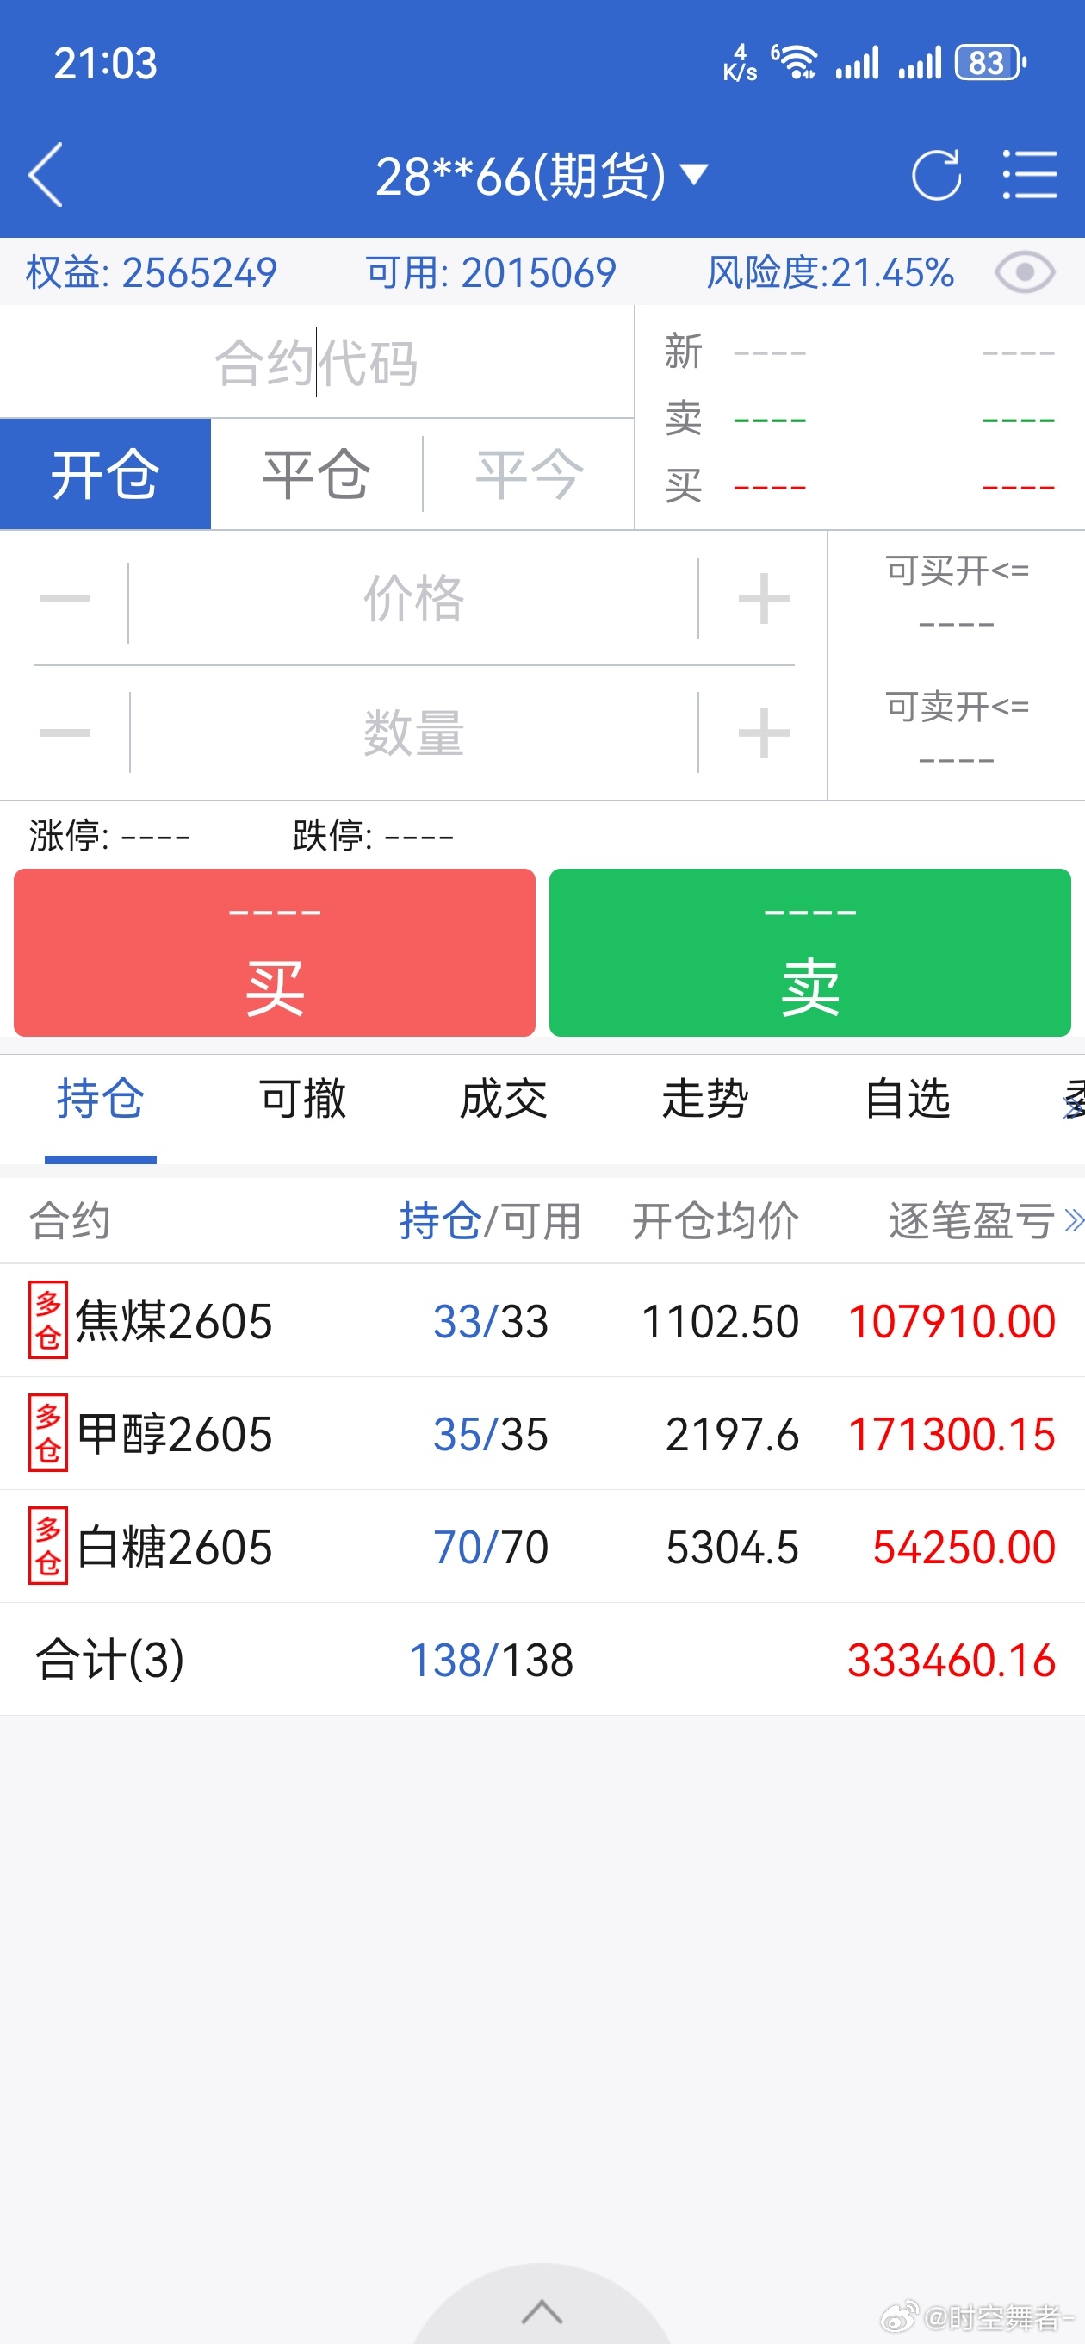Click average price 1102.50

pyautogui.click(x=720, y=1321)
